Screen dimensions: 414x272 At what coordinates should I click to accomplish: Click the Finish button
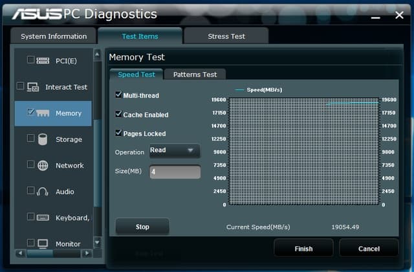(303, 249)
